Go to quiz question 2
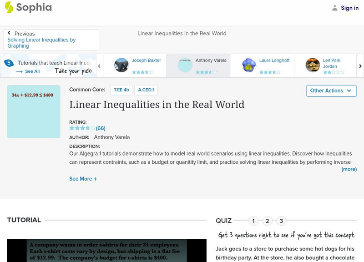The image size is (364, 262). [x=268, y=221]
